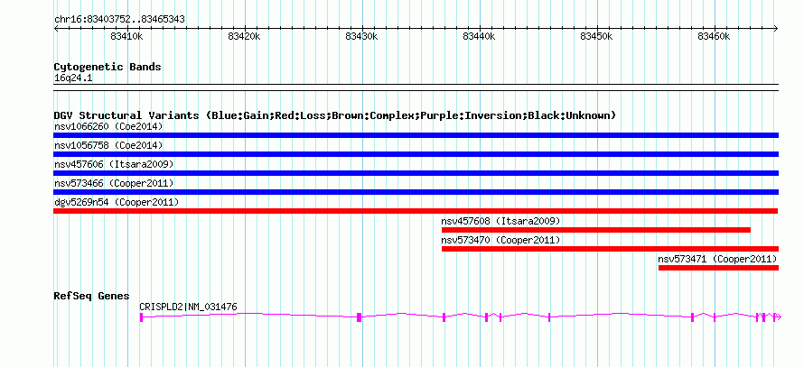Click the ruler's left arrow end

coord(56,29)
